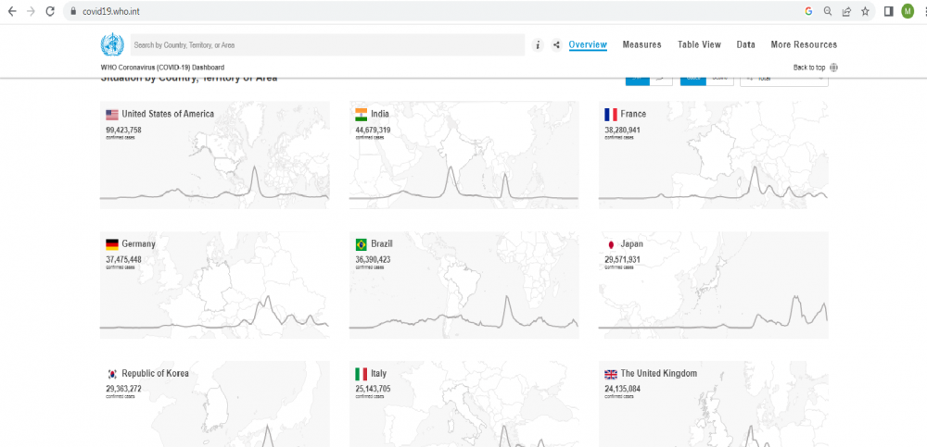Reload the page with the refresh icon
This screenshot has height=447, width=927.
[49, 11]
